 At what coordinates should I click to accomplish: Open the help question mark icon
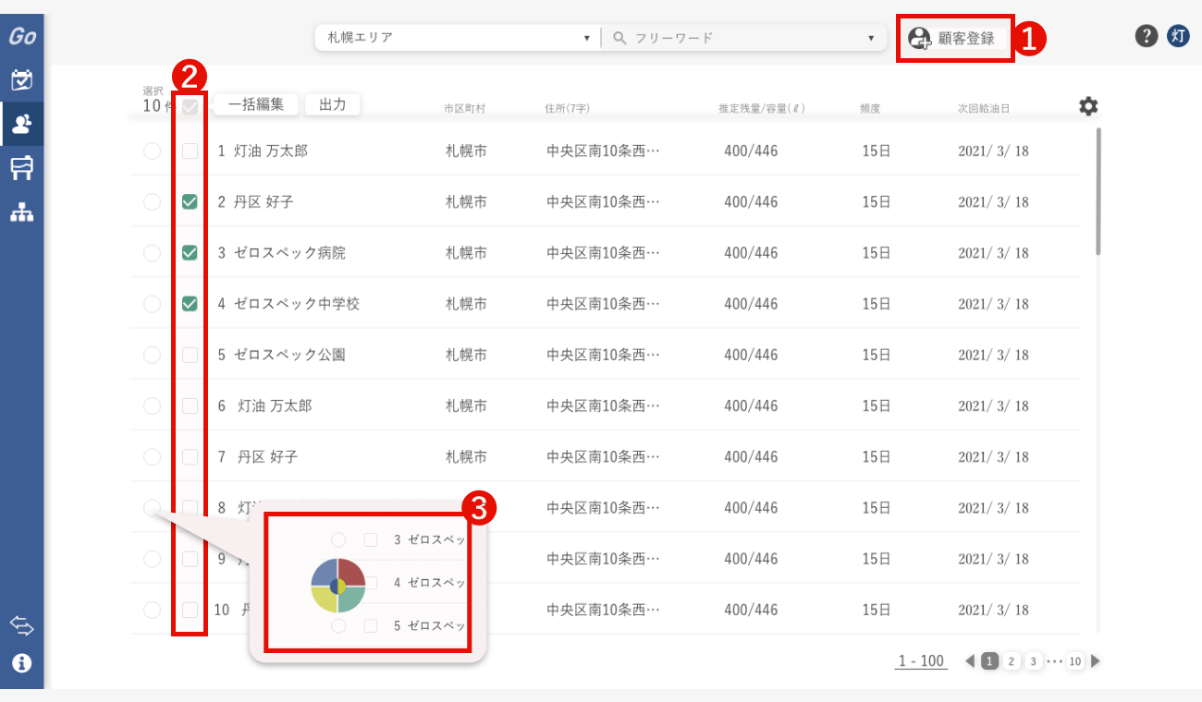(x=1146, y=36)
